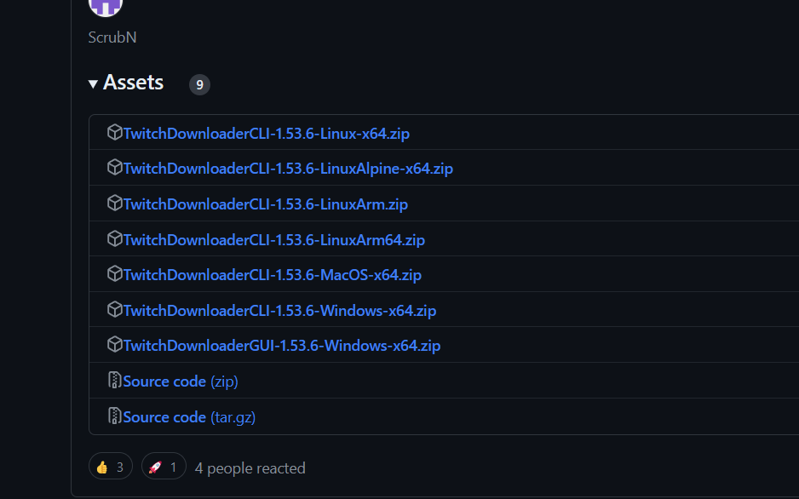
Task: Click the package icon beside CLI Windows-x64.zip
Action: 114,310
